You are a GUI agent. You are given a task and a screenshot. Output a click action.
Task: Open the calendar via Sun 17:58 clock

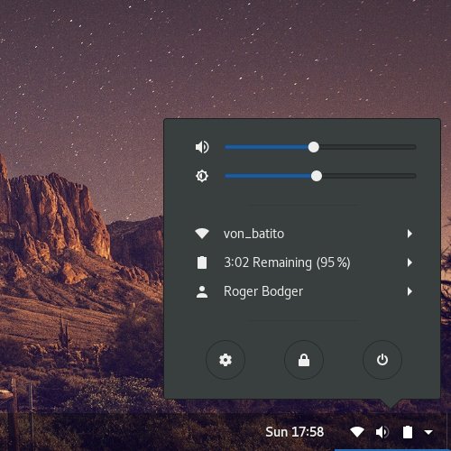tap(295, 432)
